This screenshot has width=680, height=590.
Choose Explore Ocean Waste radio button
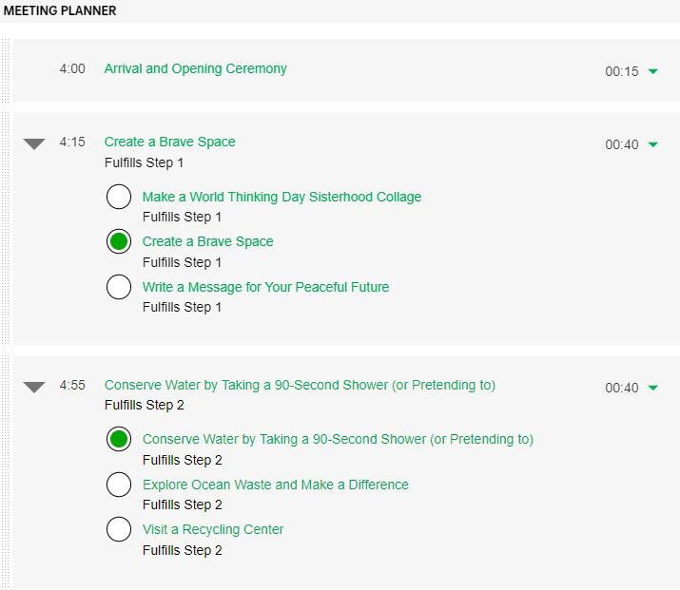119,485
